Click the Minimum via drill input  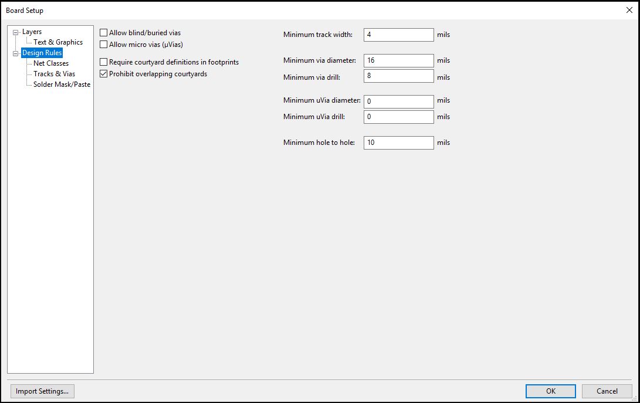coord(398,76)
